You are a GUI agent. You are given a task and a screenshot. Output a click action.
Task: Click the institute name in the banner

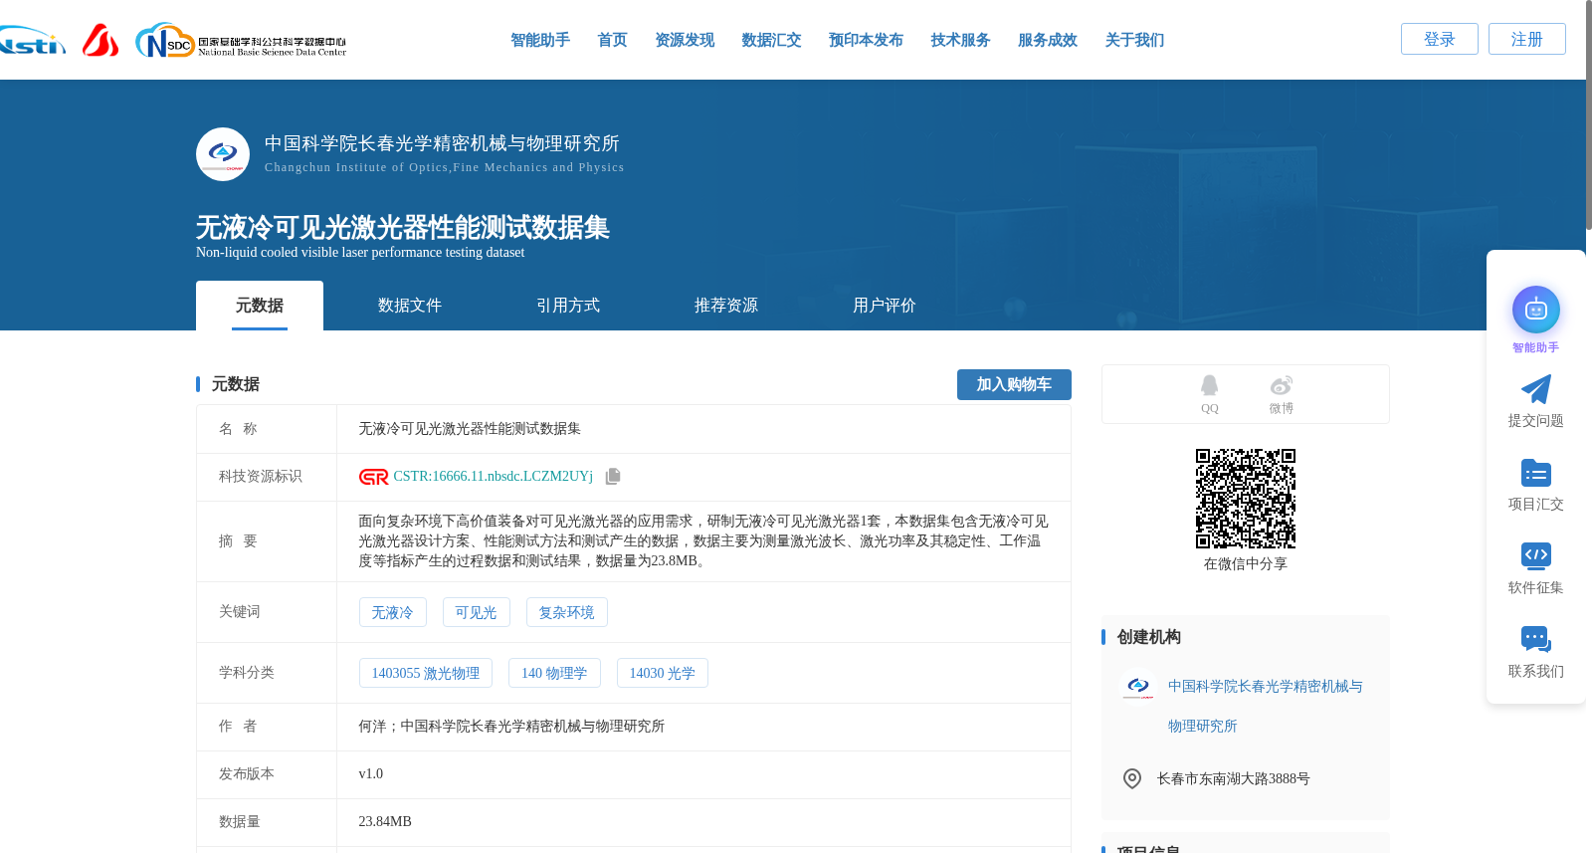click(x=442, y=143)
